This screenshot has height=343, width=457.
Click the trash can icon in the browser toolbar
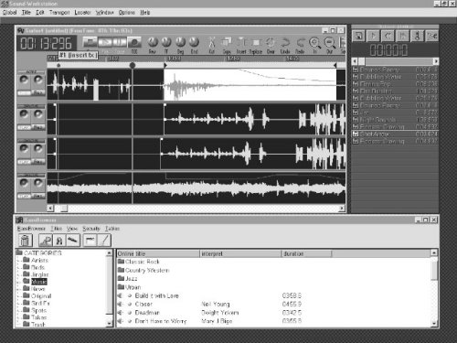26,241
